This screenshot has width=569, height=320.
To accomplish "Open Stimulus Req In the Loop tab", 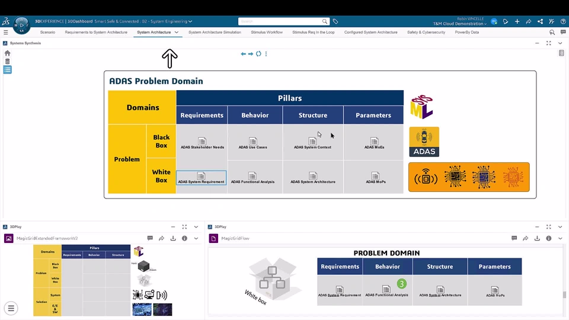I will coord(314,32).
